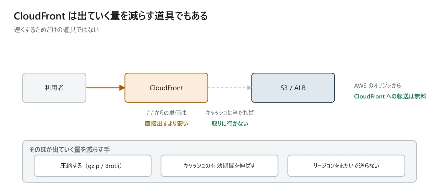The width and height of the screenshot is (439, 195).
Task: Click the orange text 直接出すより安い
Action: (166, 124)
